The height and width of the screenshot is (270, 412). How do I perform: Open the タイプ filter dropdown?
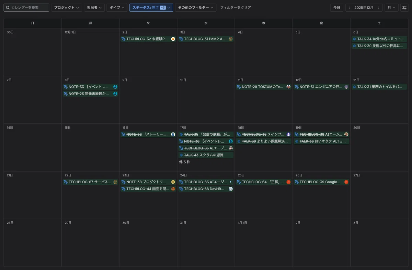[x=117, y=8]
